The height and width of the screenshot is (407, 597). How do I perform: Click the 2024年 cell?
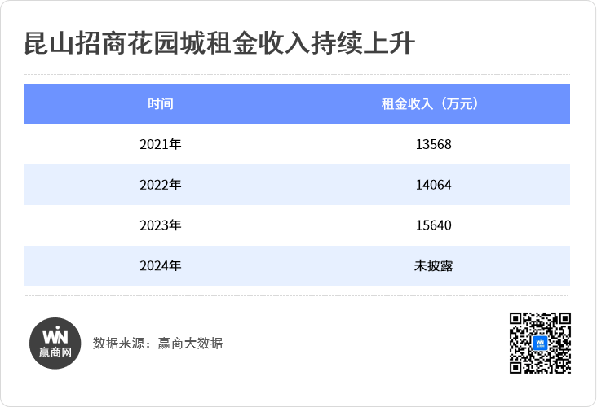[x=161, y=265]
